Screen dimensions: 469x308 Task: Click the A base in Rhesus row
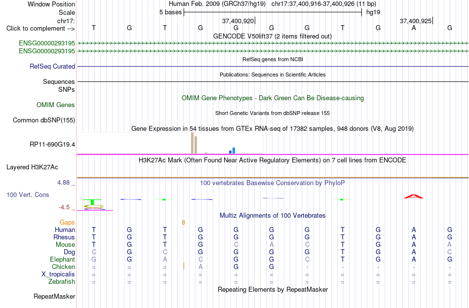[414, 237]
